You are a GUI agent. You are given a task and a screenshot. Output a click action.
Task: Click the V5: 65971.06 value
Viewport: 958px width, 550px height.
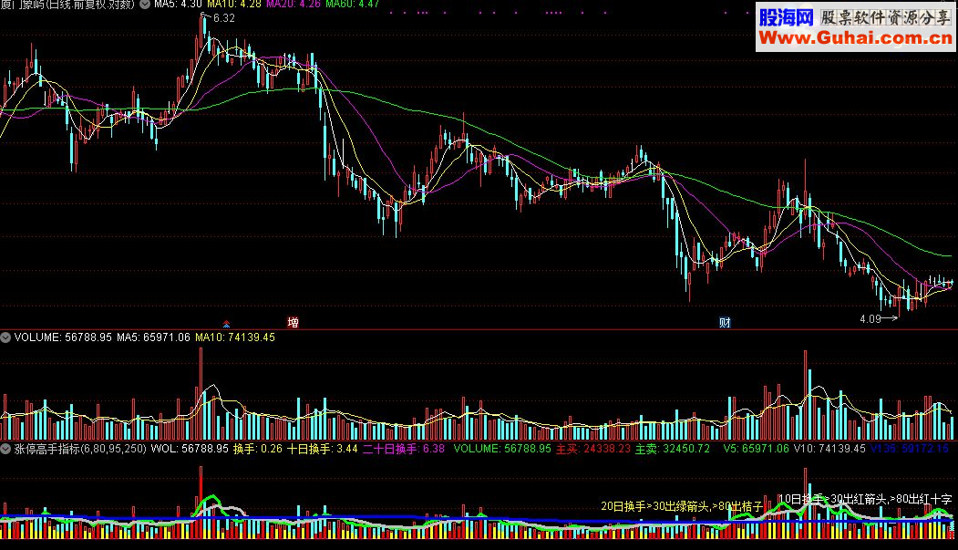pos(757,449)
